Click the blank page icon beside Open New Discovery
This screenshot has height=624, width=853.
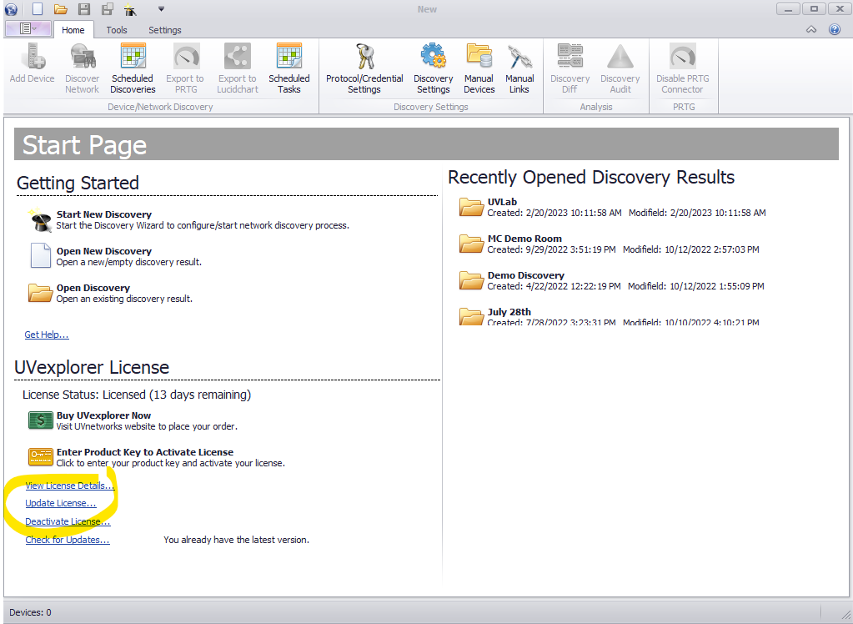(x=40, y=255)
